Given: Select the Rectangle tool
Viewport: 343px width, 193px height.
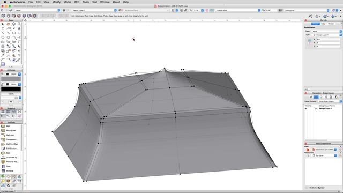Looking at the screenshot, I should coord(14,33).
